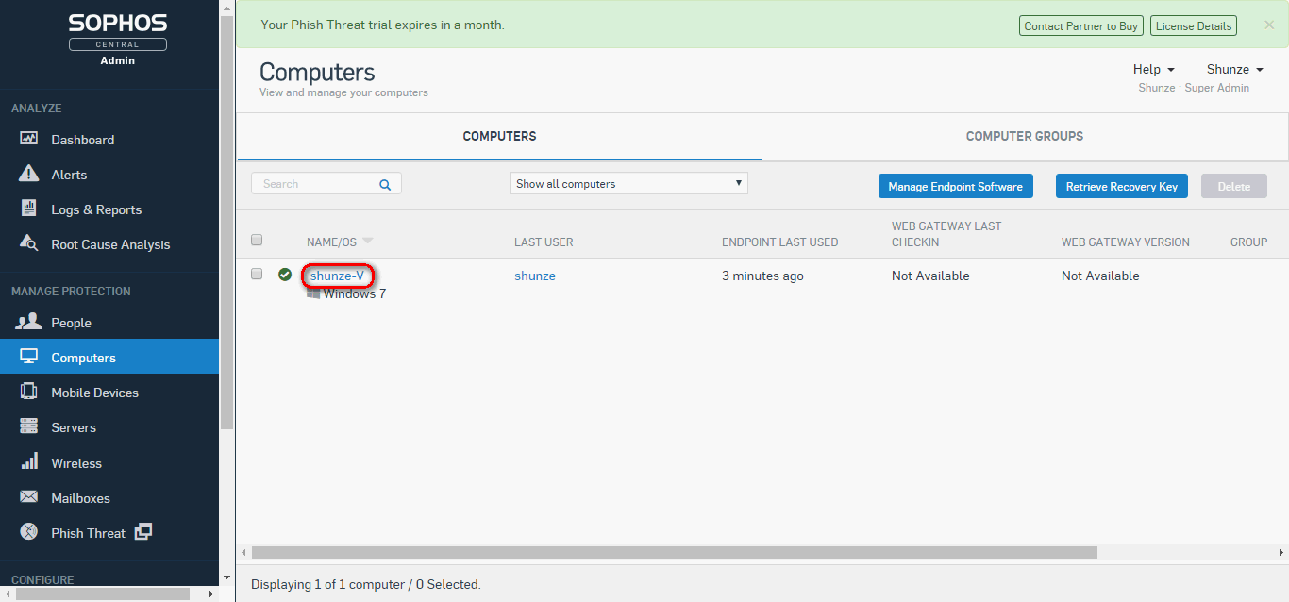Click the People icon in sidebar
Viewport: 1289px width, 602px height.
[29, 322]
